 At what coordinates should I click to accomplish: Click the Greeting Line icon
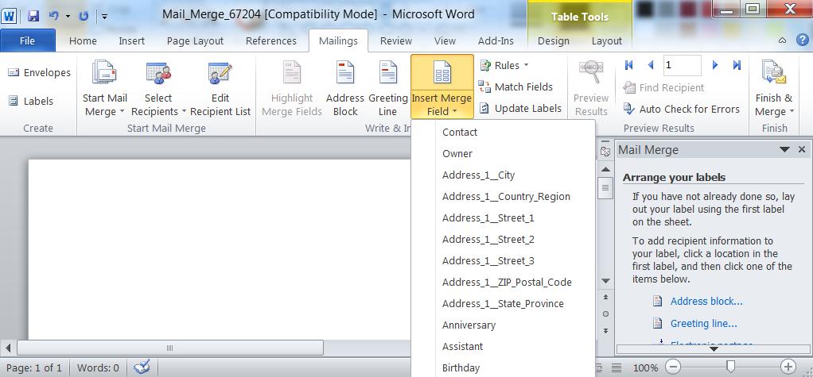tap(388, 72)
